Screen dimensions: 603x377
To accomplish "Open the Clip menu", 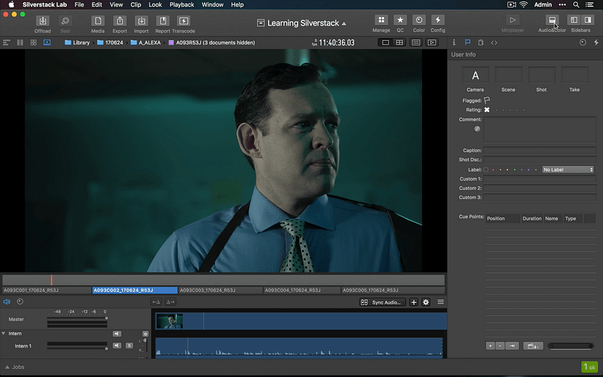I will [x=136, y=4].
